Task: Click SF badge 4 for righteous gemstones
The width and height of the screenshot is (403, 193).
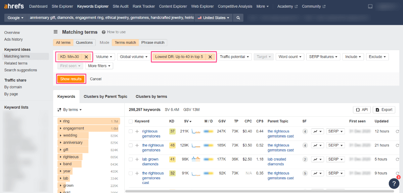Action: pyautogui.click(x=305, y=131)
